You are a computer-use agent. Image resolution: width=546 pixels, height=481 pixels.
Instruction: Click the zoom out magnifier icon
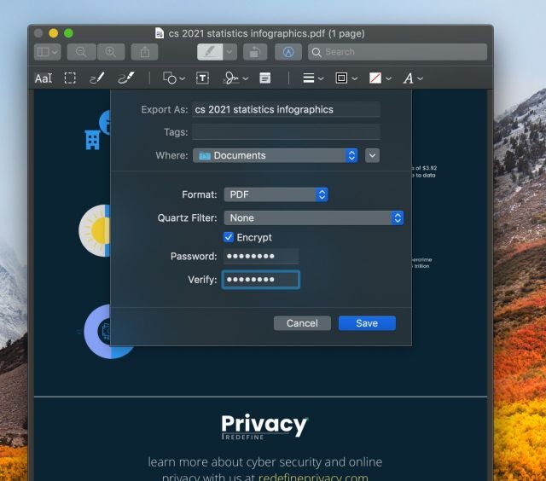pyautogui.click(x=81, y=52)
